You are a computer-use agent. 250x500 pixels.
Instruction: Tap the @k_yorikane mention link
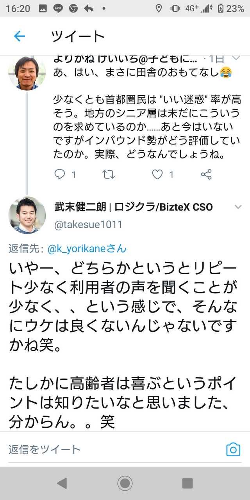(87, 248)
